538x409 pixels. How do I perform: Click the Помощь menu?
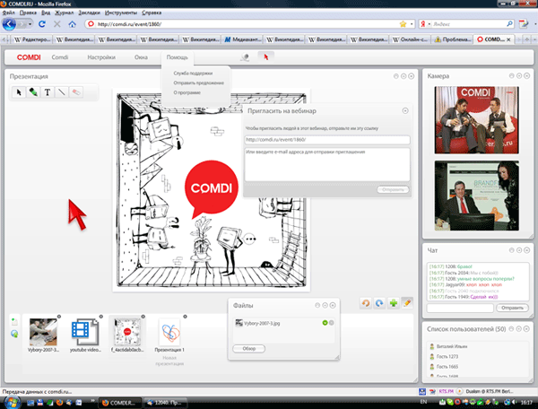(x=178, y=57)
